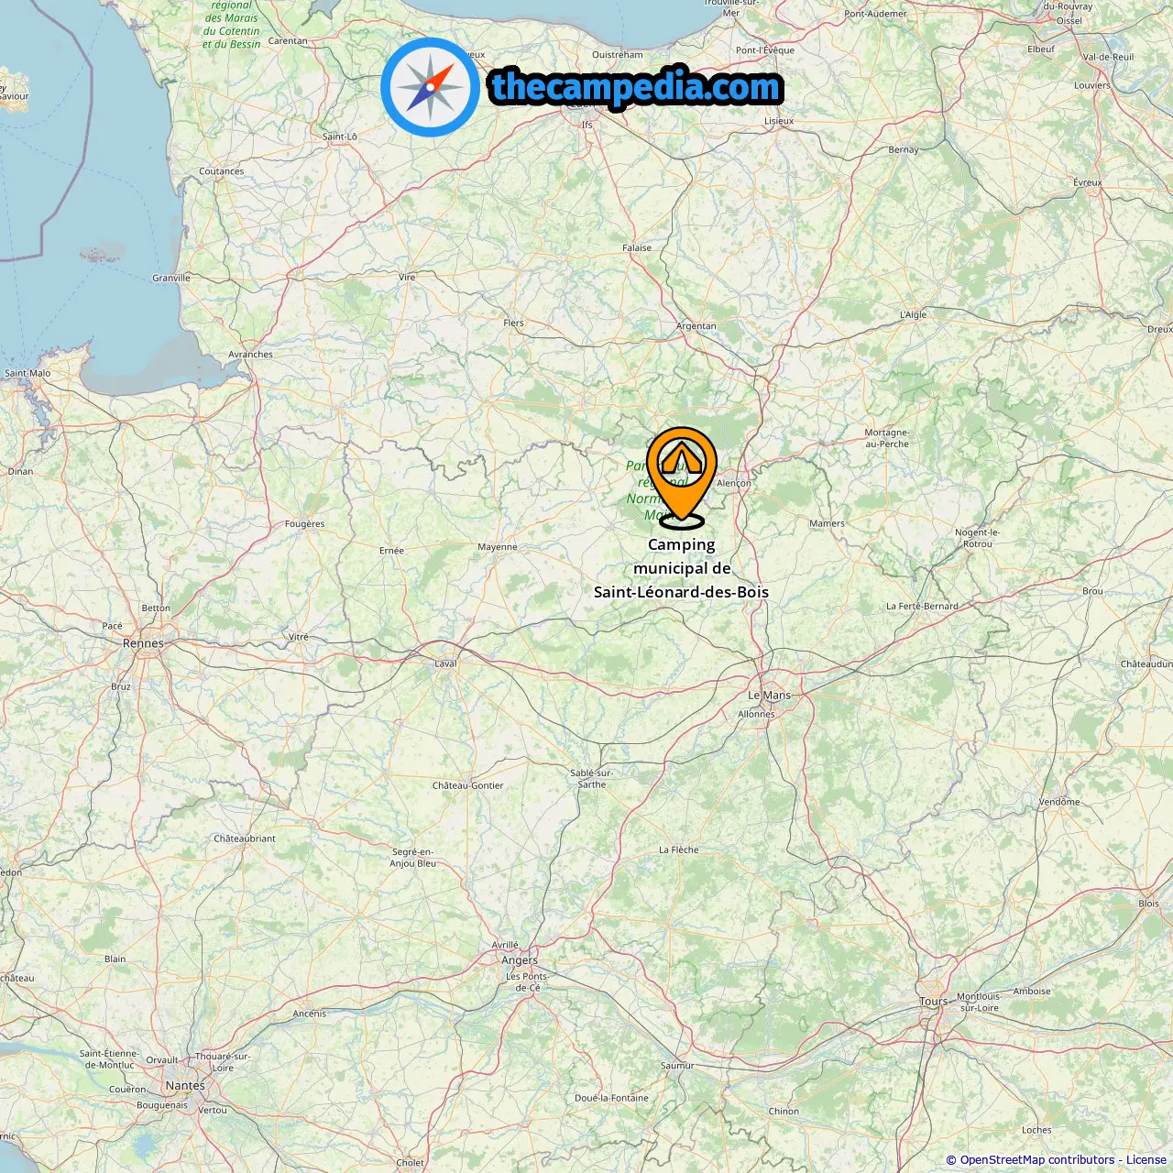Screen dimensions: 1173x1173
Task: Click the Laval town label
Action: click(x=445, y=663)
